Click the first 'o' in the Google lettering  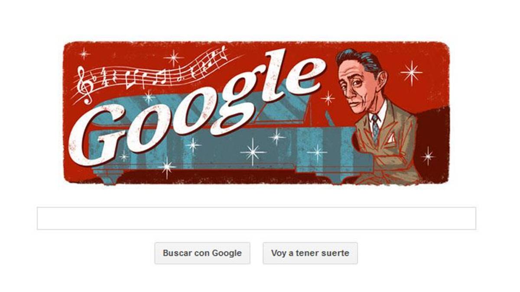coord(149,128)
